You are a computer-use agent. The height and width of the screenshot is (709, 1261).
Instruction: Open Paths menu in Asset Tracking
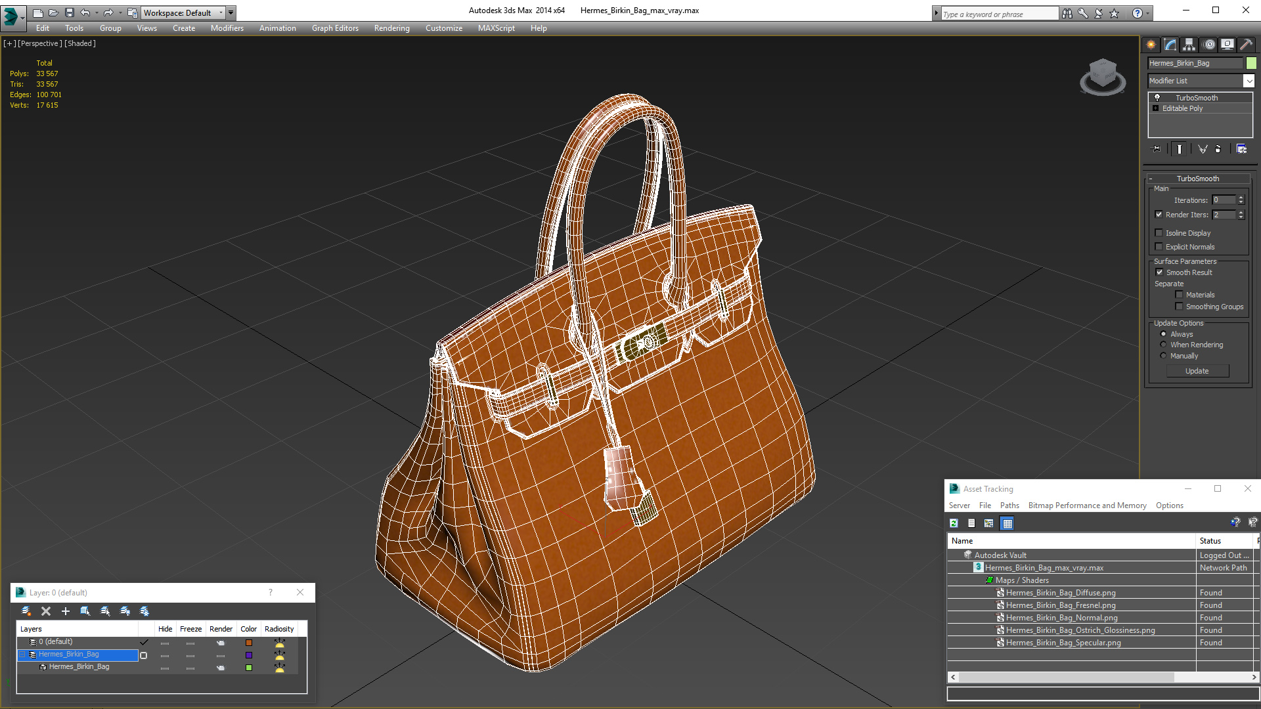(1009, 505)
